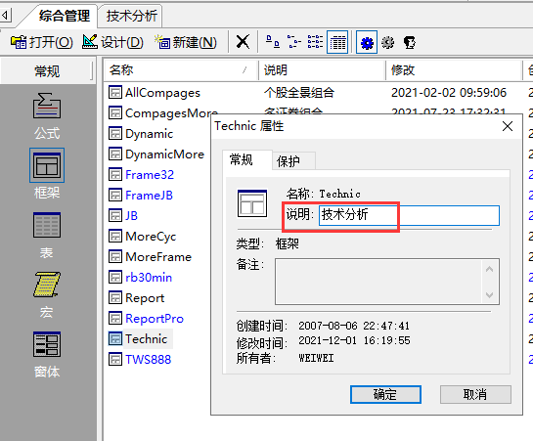The width and height of the screenshot is (533, 441).
Task: Switch to the 技术分析 tab
Action: (x=131, y=16)
